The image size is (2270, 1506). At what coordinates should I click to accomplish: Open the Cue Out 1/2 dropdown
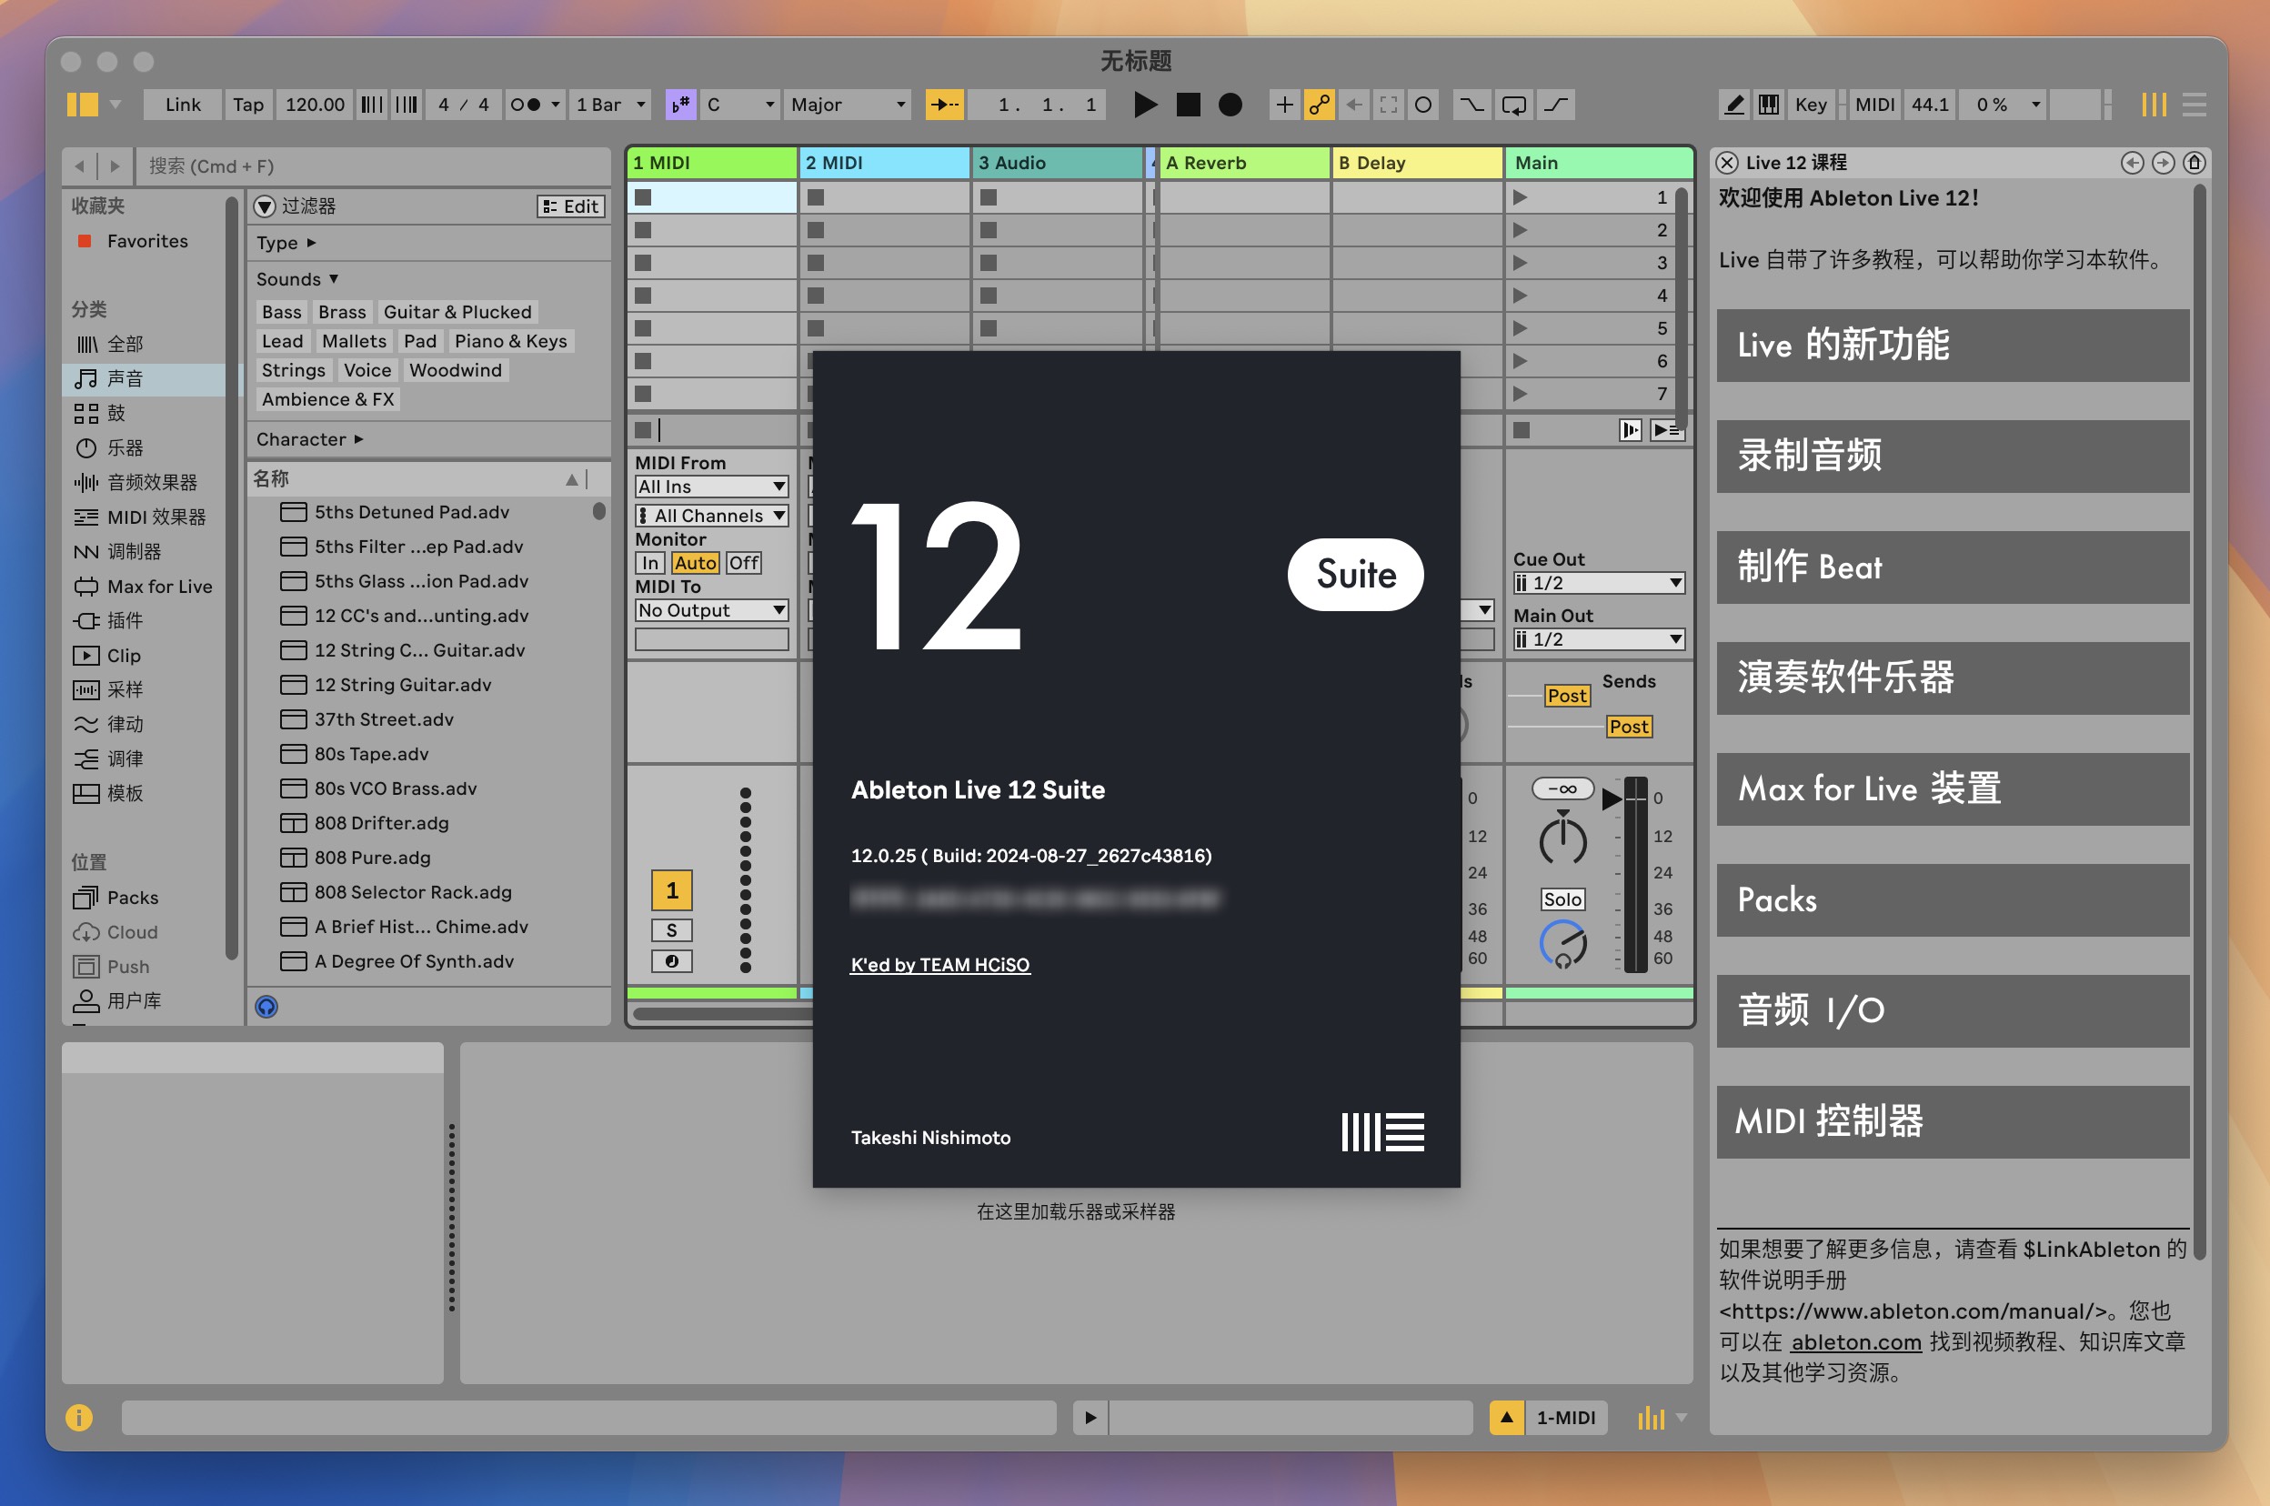pyautogui.click(x=1599, y=583)
